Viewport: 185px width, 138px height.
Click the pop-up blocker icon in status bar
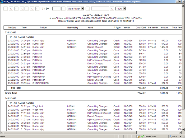tap(138, 136)
